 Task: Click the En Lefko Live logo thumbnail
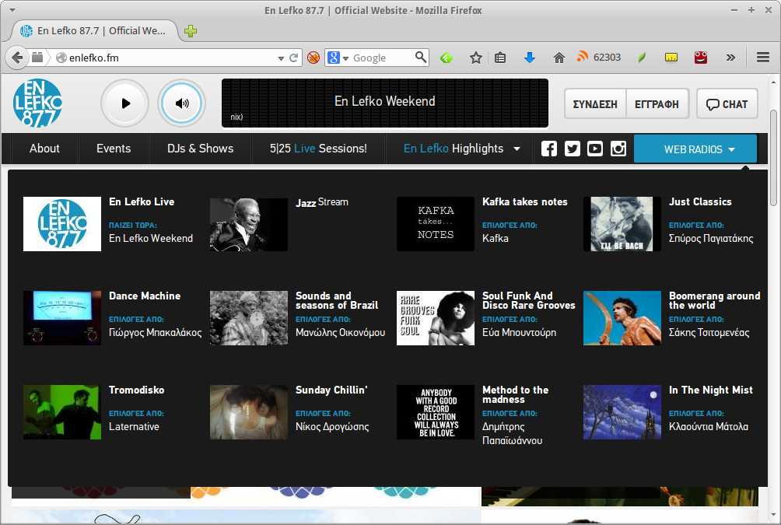tap(62, 224)
